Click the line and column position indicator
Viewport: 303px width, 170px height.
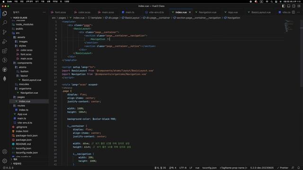click(x=160, y=168)
